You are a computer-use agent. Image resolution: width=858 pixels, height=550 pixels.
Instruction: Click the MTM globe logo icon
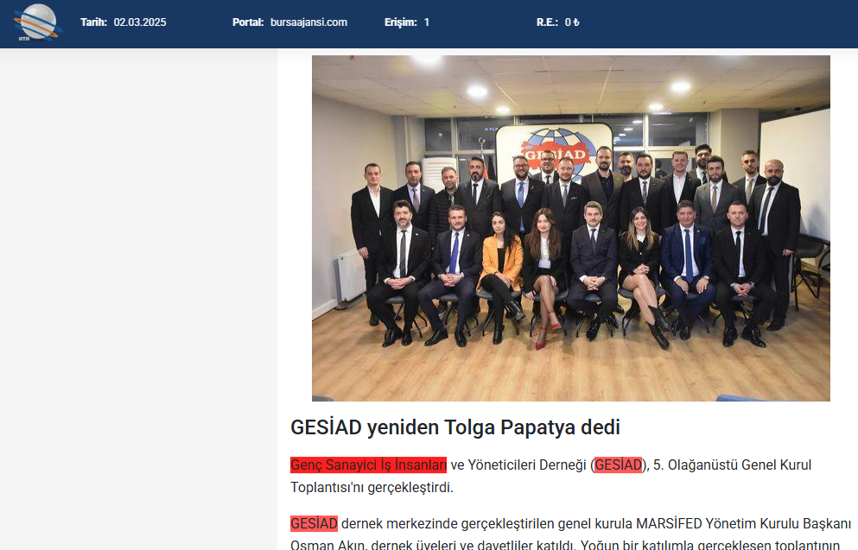point(37,22)
